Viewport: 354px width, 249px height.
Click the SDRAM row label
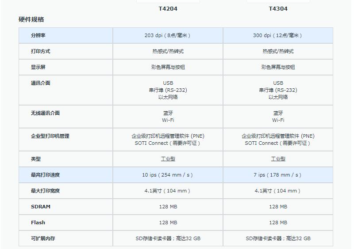coord(41,207)
